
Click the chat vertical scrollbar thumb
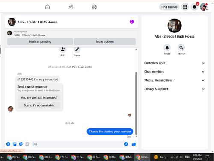click(136, 103)
